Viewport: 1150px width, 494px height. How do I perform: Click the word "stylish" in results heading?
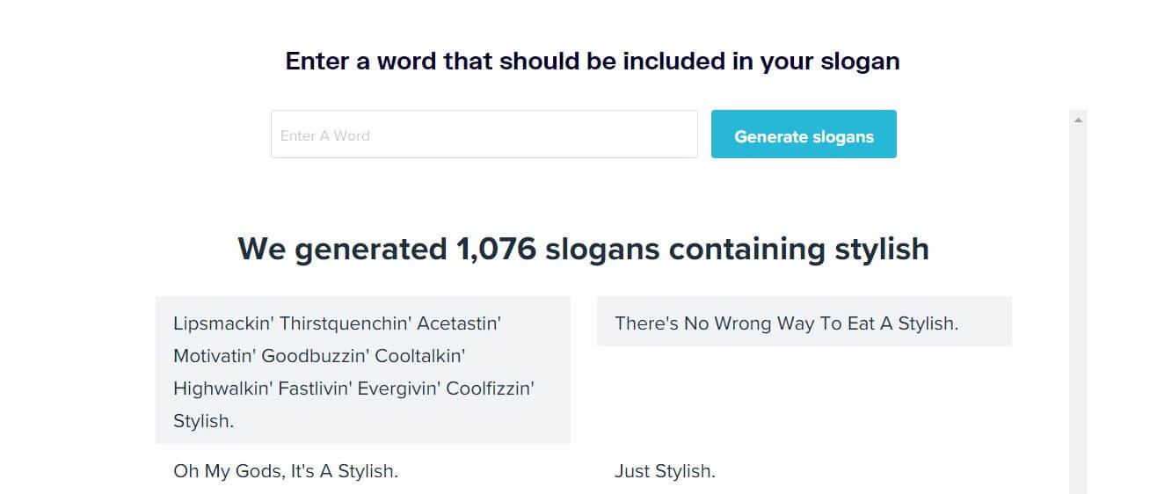[x=877, y=249]
